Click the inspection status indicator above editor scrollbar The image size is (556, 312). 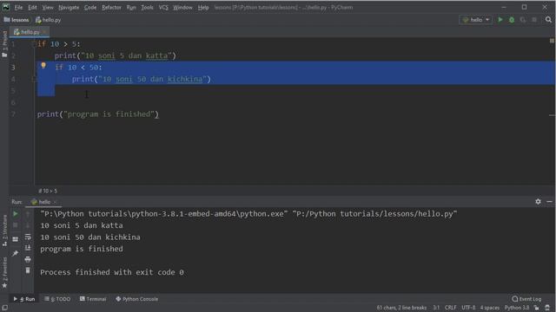552,41
